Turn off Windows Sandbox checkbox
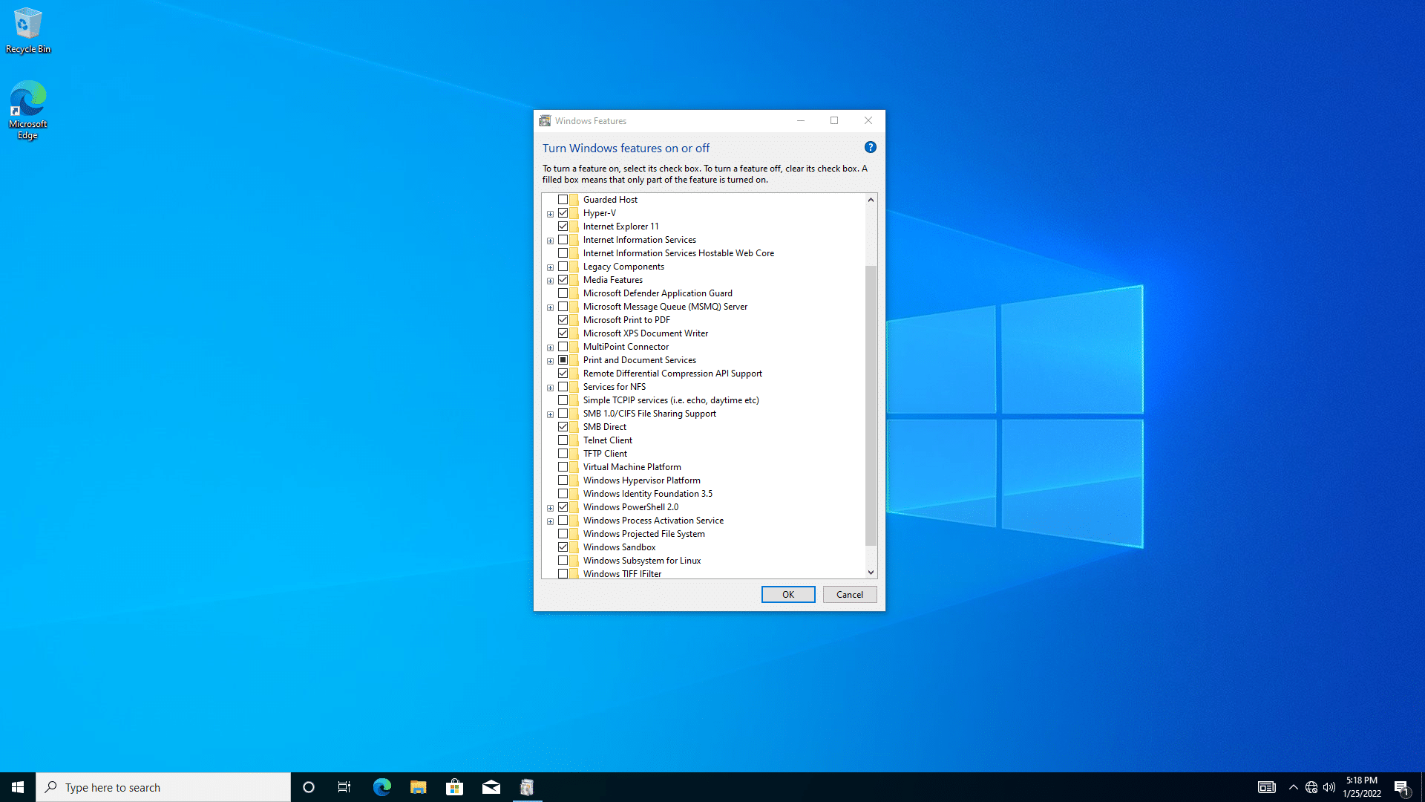Image resolution: width=1425 pixels, height=802 pixels. 563,547
